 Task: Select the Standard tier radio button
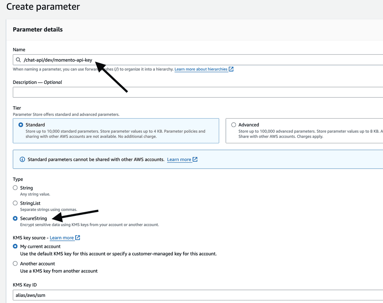[x=21, y=125]
